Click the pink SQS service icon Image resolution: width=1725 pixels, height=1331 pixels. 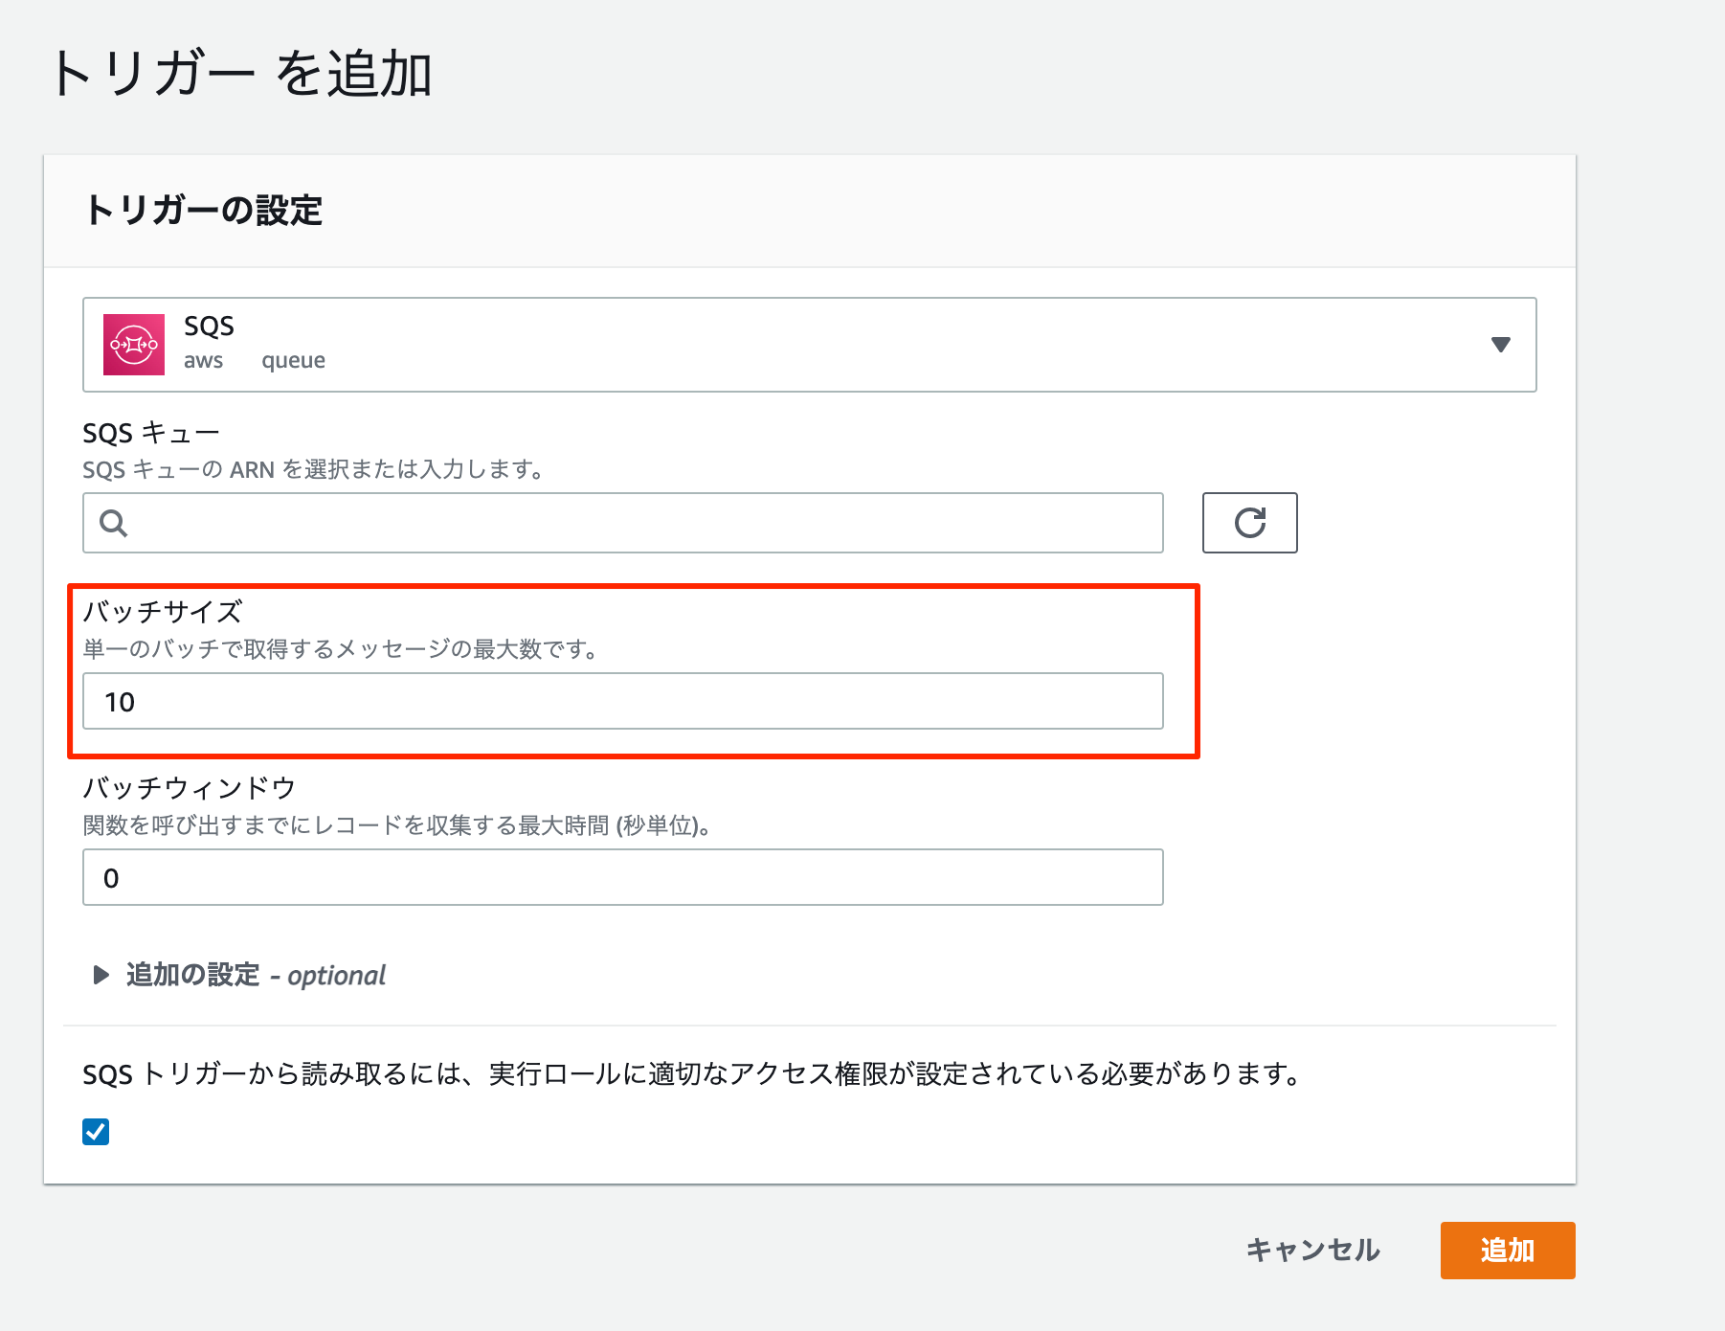134,343
